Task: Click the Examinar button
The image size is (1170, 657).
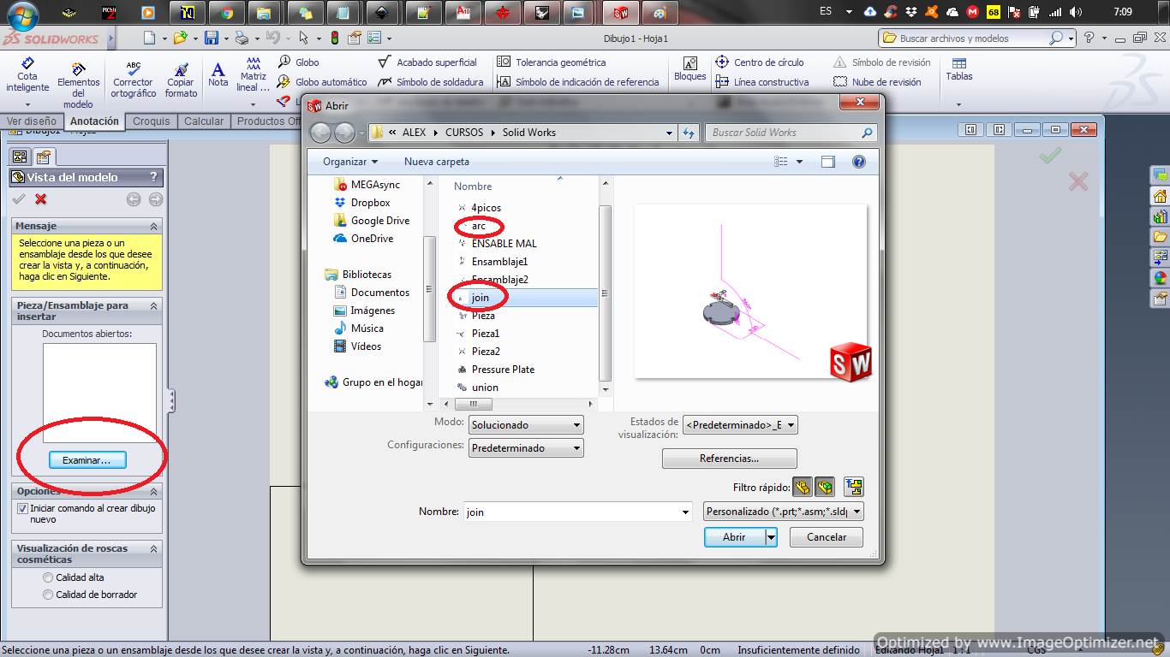Action: 87,460
